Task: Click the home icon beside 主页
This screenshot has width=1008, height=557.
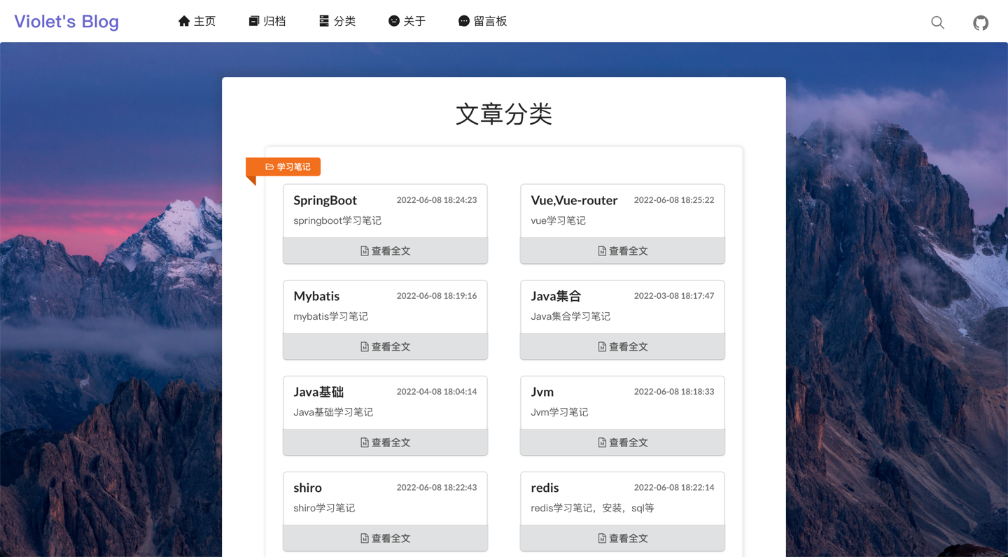Action: coord(184,21)
